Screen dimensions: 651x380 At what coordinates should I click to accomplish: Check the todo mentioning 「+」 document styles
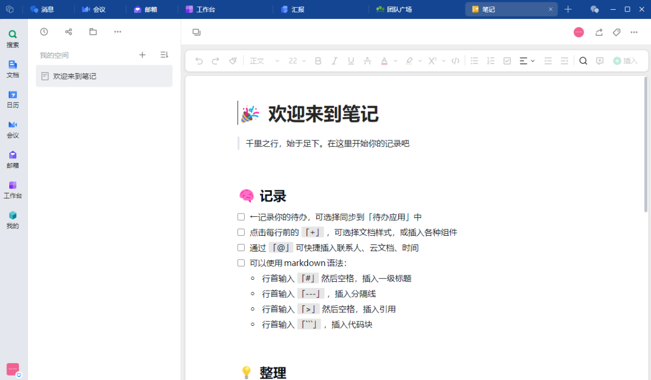[241, 232]
